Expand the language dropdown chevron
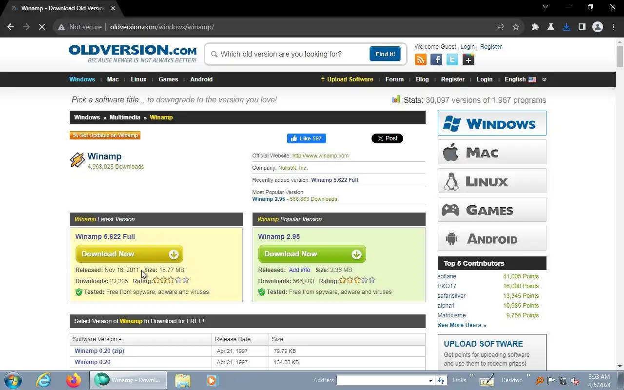624x390 pixels. coord(544,79)
